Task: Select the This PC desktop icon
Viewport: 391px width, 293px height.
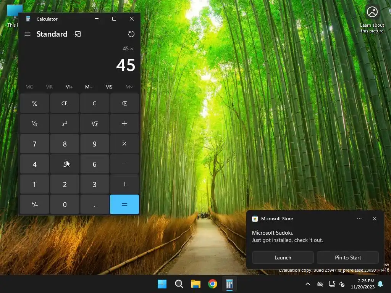Action: coord(13,16)
